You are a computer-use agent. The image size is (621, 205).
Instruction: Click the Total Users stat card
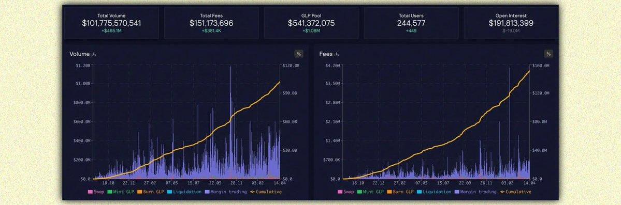point(411,23)
